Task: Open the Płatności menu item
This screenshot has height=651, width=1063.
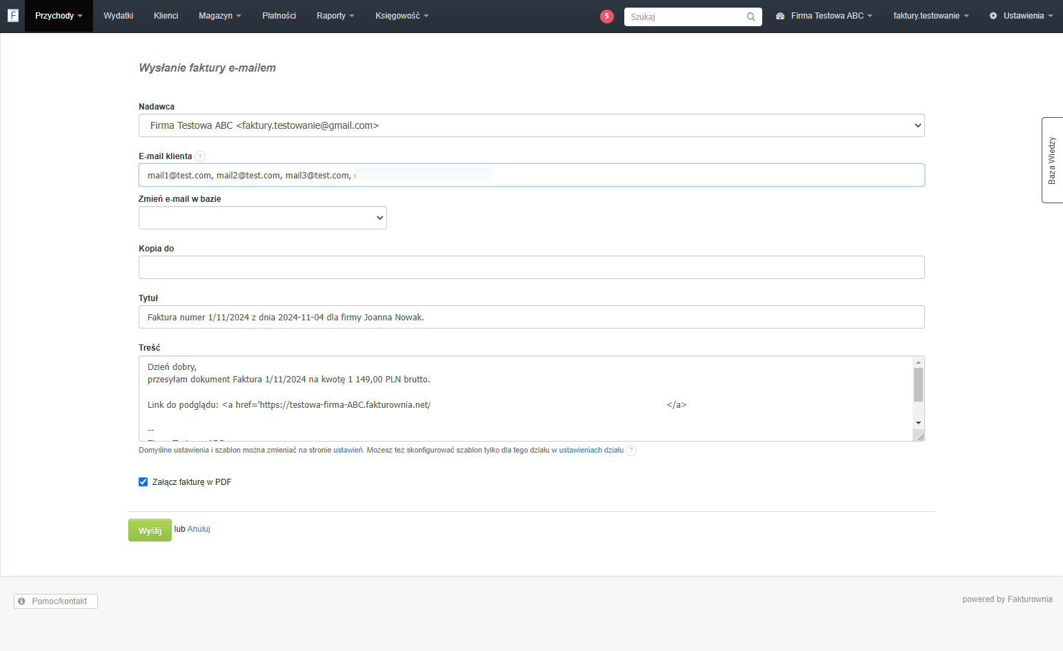Action: point(279,16)
